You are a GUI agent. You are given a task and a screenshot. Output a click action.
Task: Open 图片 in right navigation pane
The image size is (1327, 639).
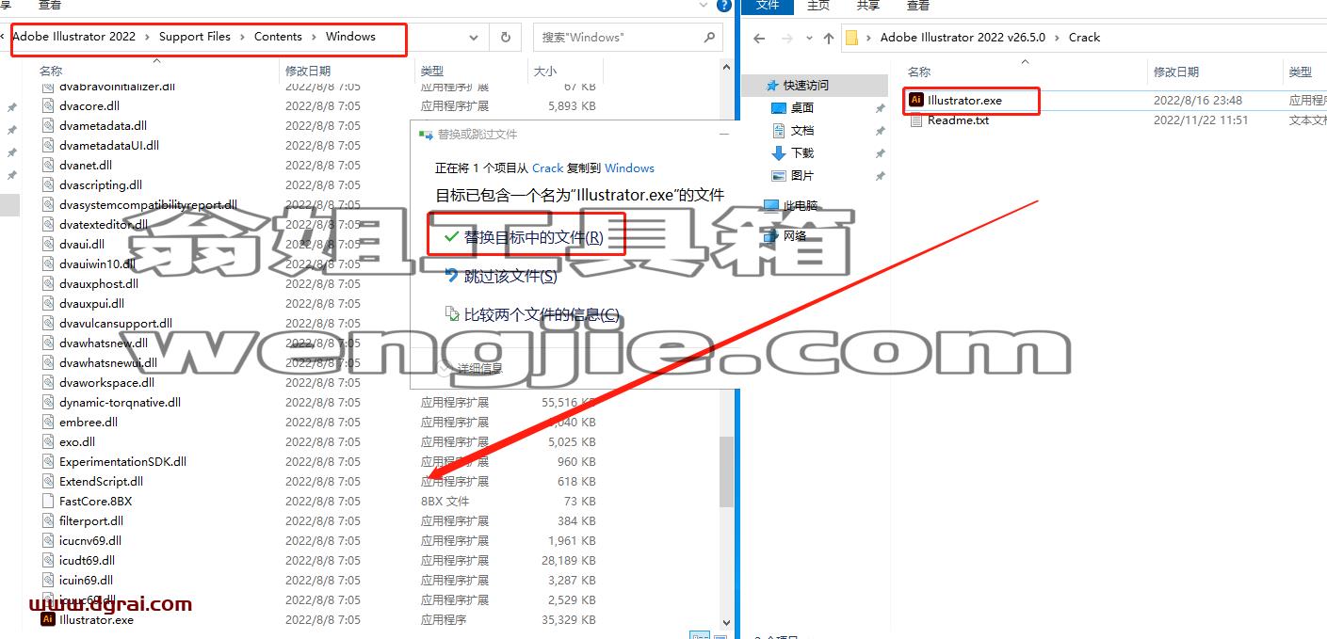tap(802, 175)
